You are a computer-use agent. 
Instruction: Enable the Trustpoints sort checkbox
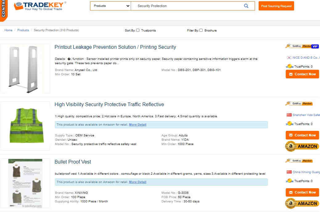pyautogui.click(x=138, y=30)
